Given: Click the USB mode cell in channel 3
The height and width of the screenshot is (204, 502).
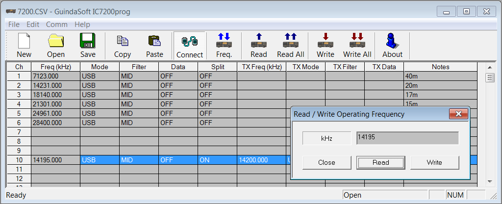Looking at the screenshot, I should click(100, 95).
